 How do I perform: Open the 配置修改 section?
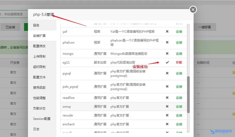click(39, 46)
